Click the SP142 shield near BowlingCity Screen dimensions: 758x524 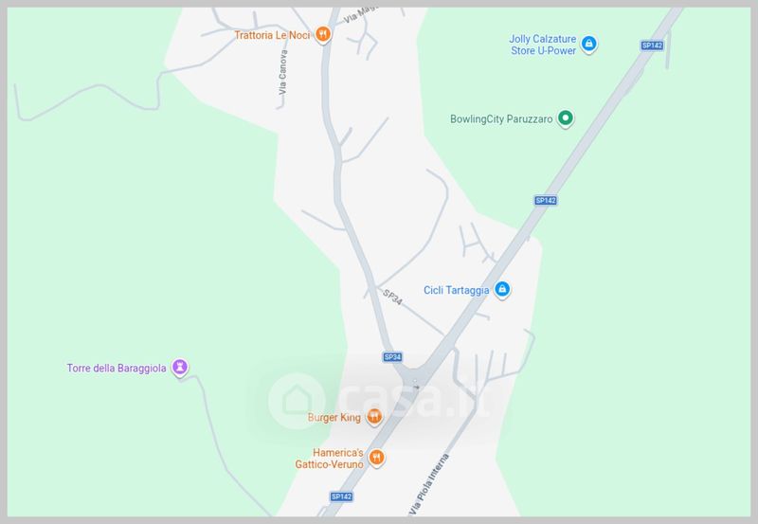(546, 200)
